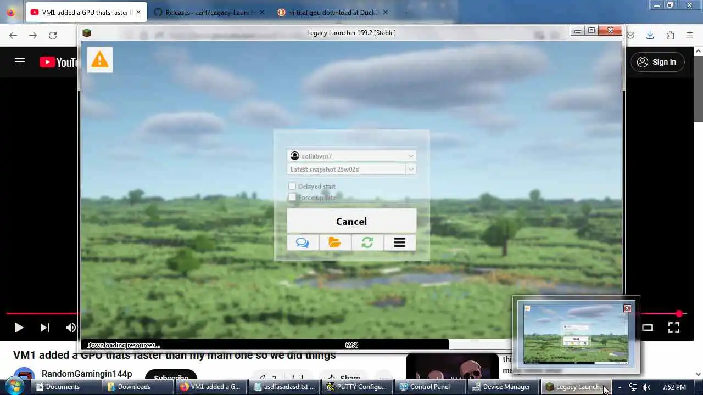Viewport: 703px width, 395px height.
Task: Close the YouTube browser tab
Action: pyautogui.click(x=138, y=12)
